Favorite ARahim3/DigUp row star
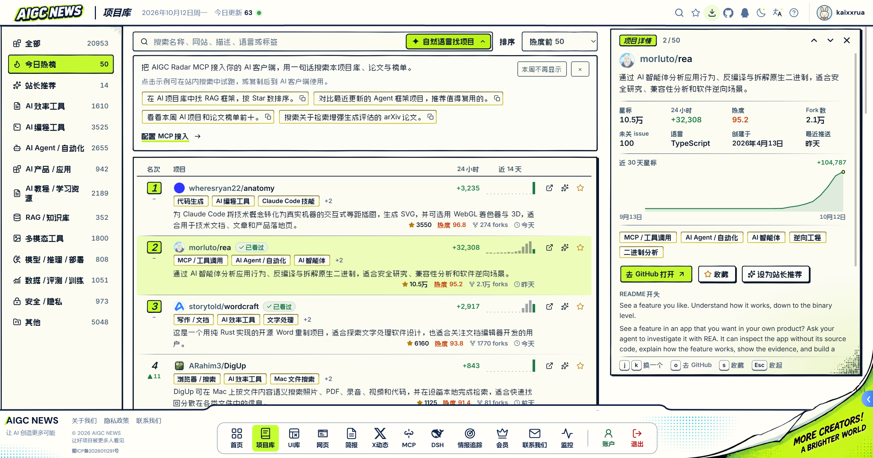Viewport: 873px width, 458px height. (580, 366)
